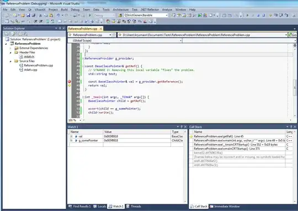Image resolution: width=298 pixels, height=211 pixels.
Task: Click the Save icon in the toolbar
Action: coord(28,15)
